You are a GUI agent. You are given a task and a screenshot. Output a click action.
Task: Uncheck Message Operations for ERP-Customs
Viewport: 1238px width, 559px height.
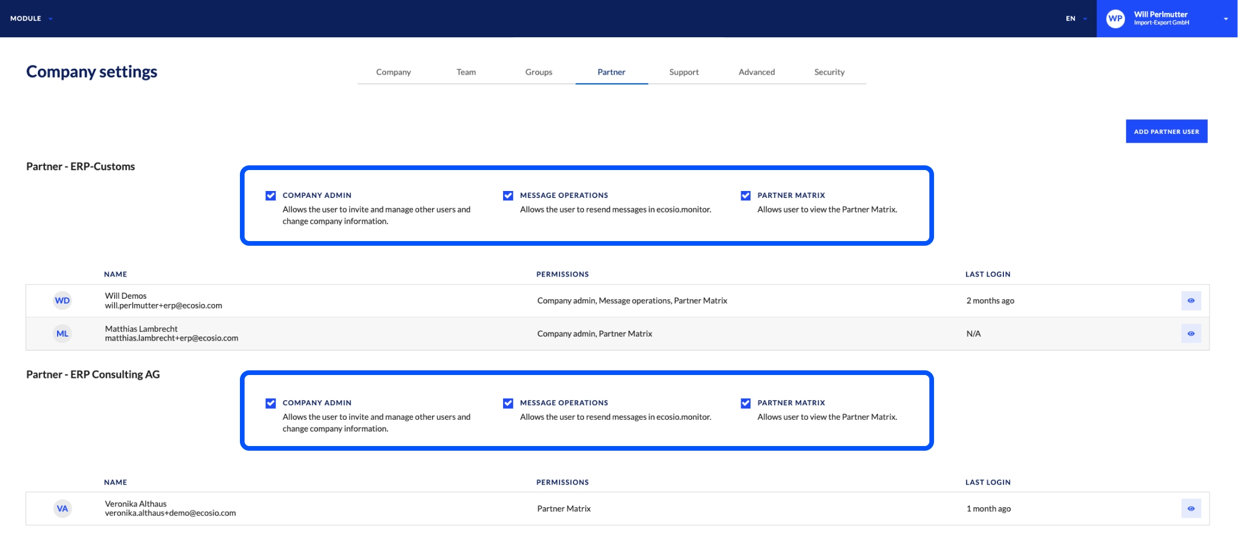pyautogui.click(x=508, y=196)
